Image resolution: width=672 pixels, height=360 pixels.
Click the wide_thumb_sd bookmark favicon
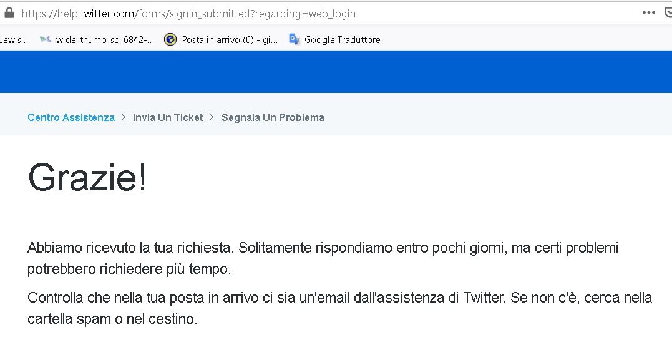tap(45, 39)
